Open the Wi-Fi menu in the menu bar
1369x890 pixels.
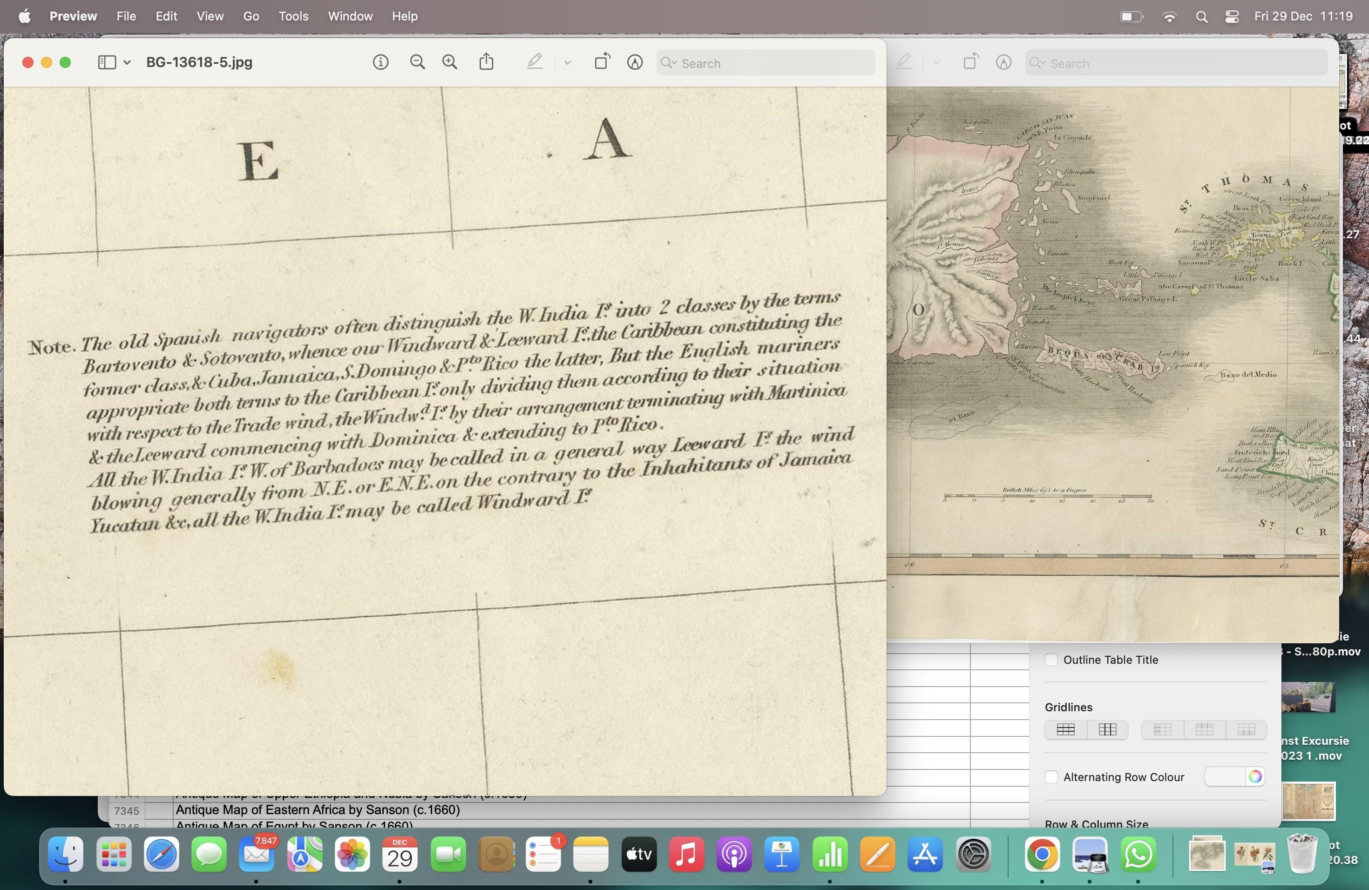(1169, 17)
